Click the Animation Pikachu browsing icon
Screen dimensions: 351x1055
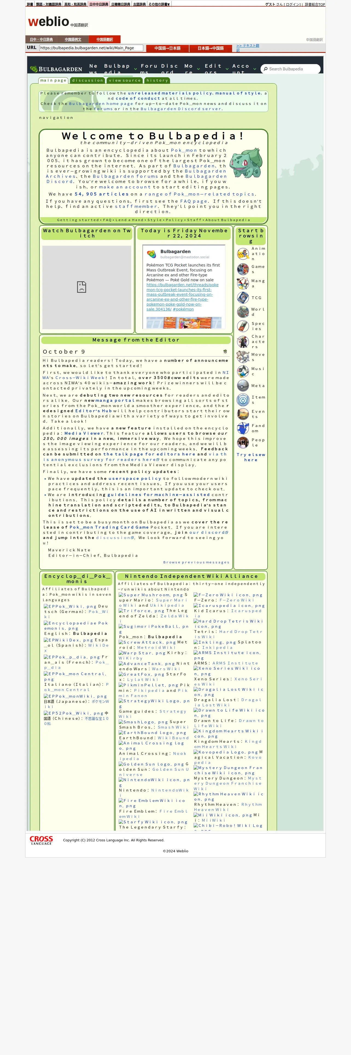pyautogui.click(x=243, y=254)
